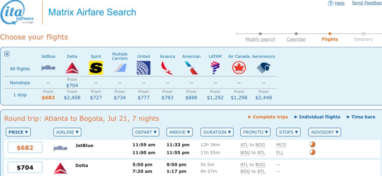This screenshot has height=176, width=382.
Task: Select the Delta airline logo in matrix
Action: pyautogui.click(x=72, y=68)
